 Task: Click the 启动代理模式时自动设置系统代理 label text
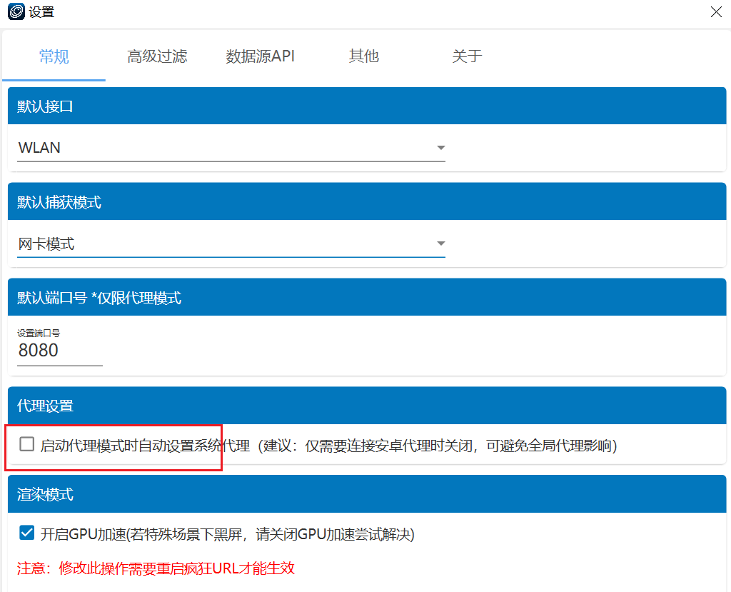coord(145,446)
